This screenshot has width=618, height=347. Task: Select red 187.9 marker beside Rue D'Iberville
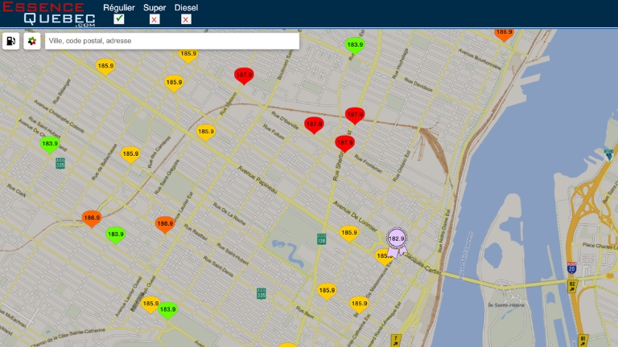314,125
